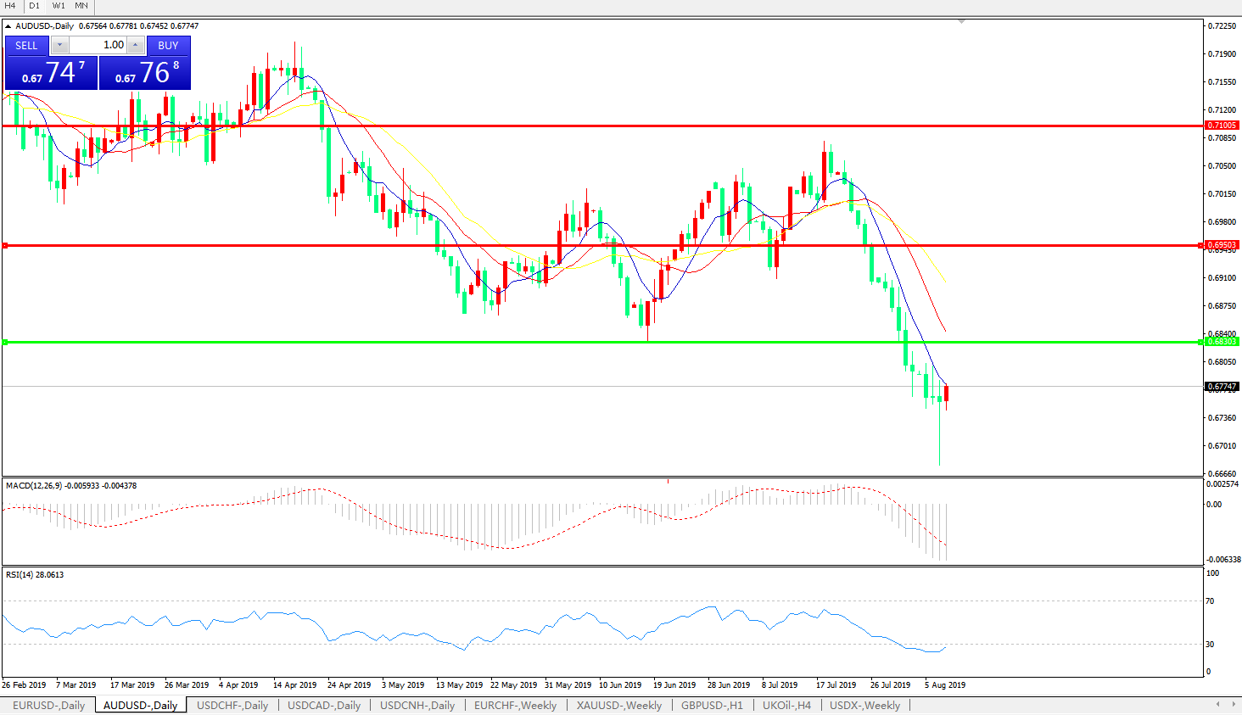Screen dimensions: 1242x715
Task: Switch to the UKOil-,H4 chart tab
Action: (x=786, y=705)
